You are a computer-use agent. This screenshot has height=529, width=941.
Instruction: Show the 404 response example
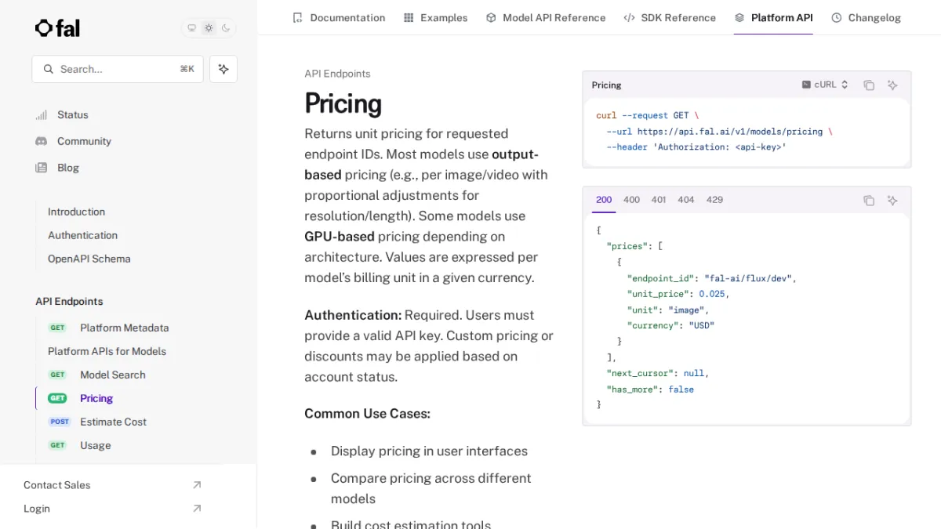click(x=686, y=200)
